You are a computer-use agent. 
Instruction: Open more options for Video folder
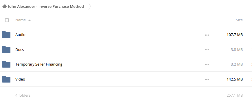tap(207, 79)
